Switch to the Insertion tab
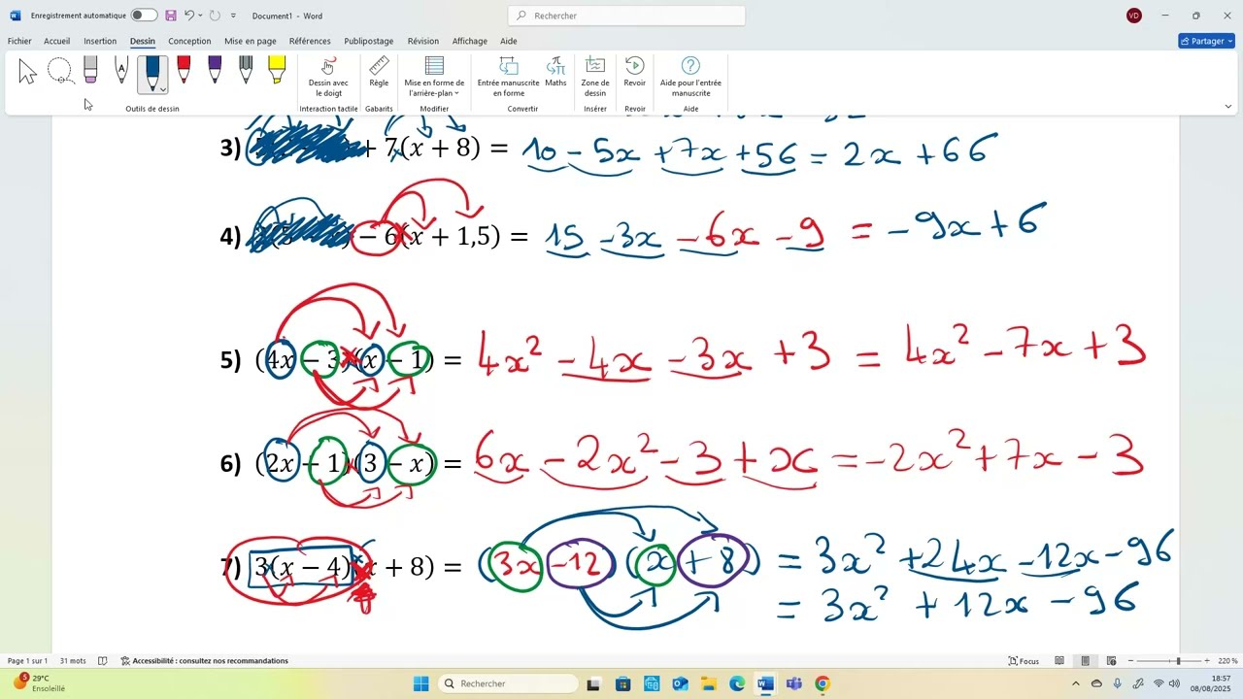 (100, 41)
